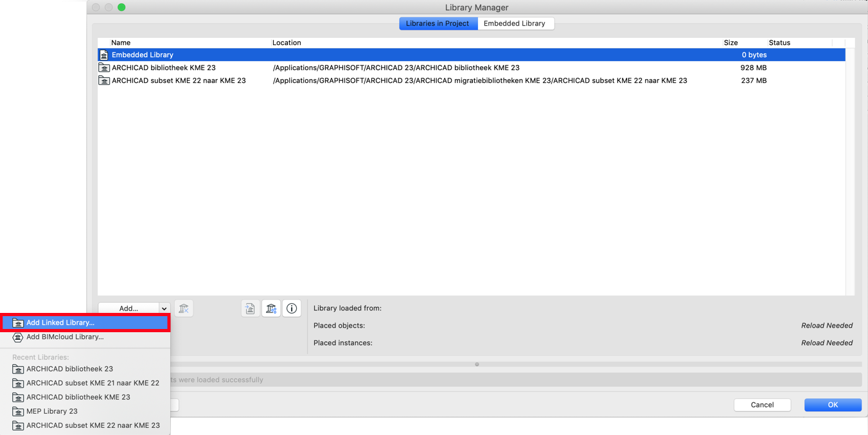The height and width of the screenshot is (435, 868).
Task: Pick ARCHICAD subset KME 22 naar KME 23 under Recent Libraries
Action: point(85,425)
